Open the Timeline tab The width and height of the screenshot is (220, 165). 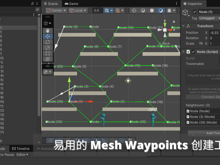[21, 149]
